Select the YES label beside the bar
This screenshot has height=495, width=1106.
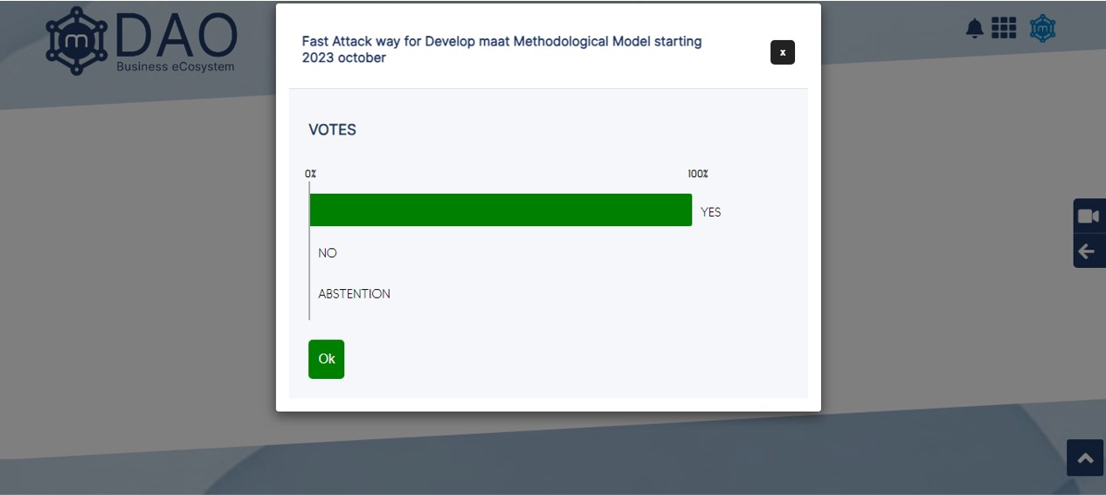click(710, 212)
